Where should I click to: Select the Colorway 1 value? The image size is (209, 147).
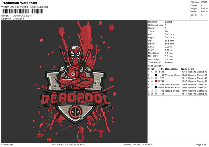tap(18, 19)
